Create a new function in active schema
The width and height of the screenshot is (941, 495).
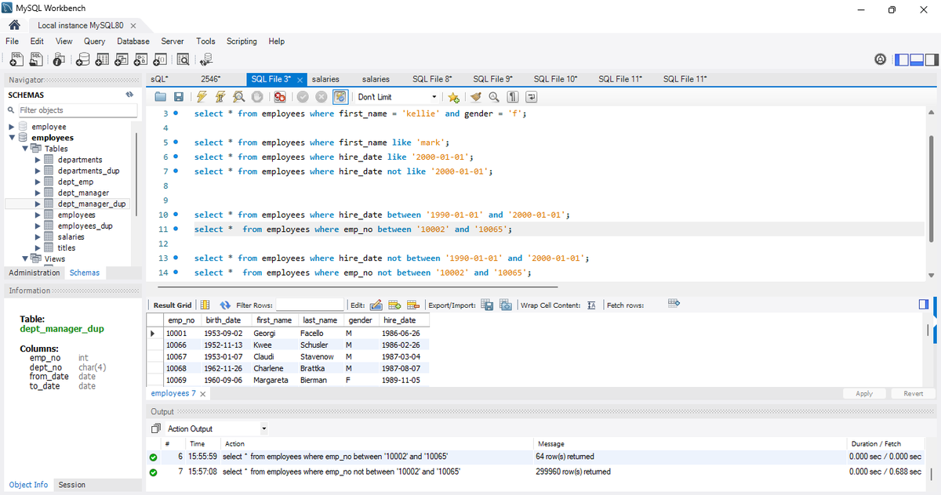[160, 59]
